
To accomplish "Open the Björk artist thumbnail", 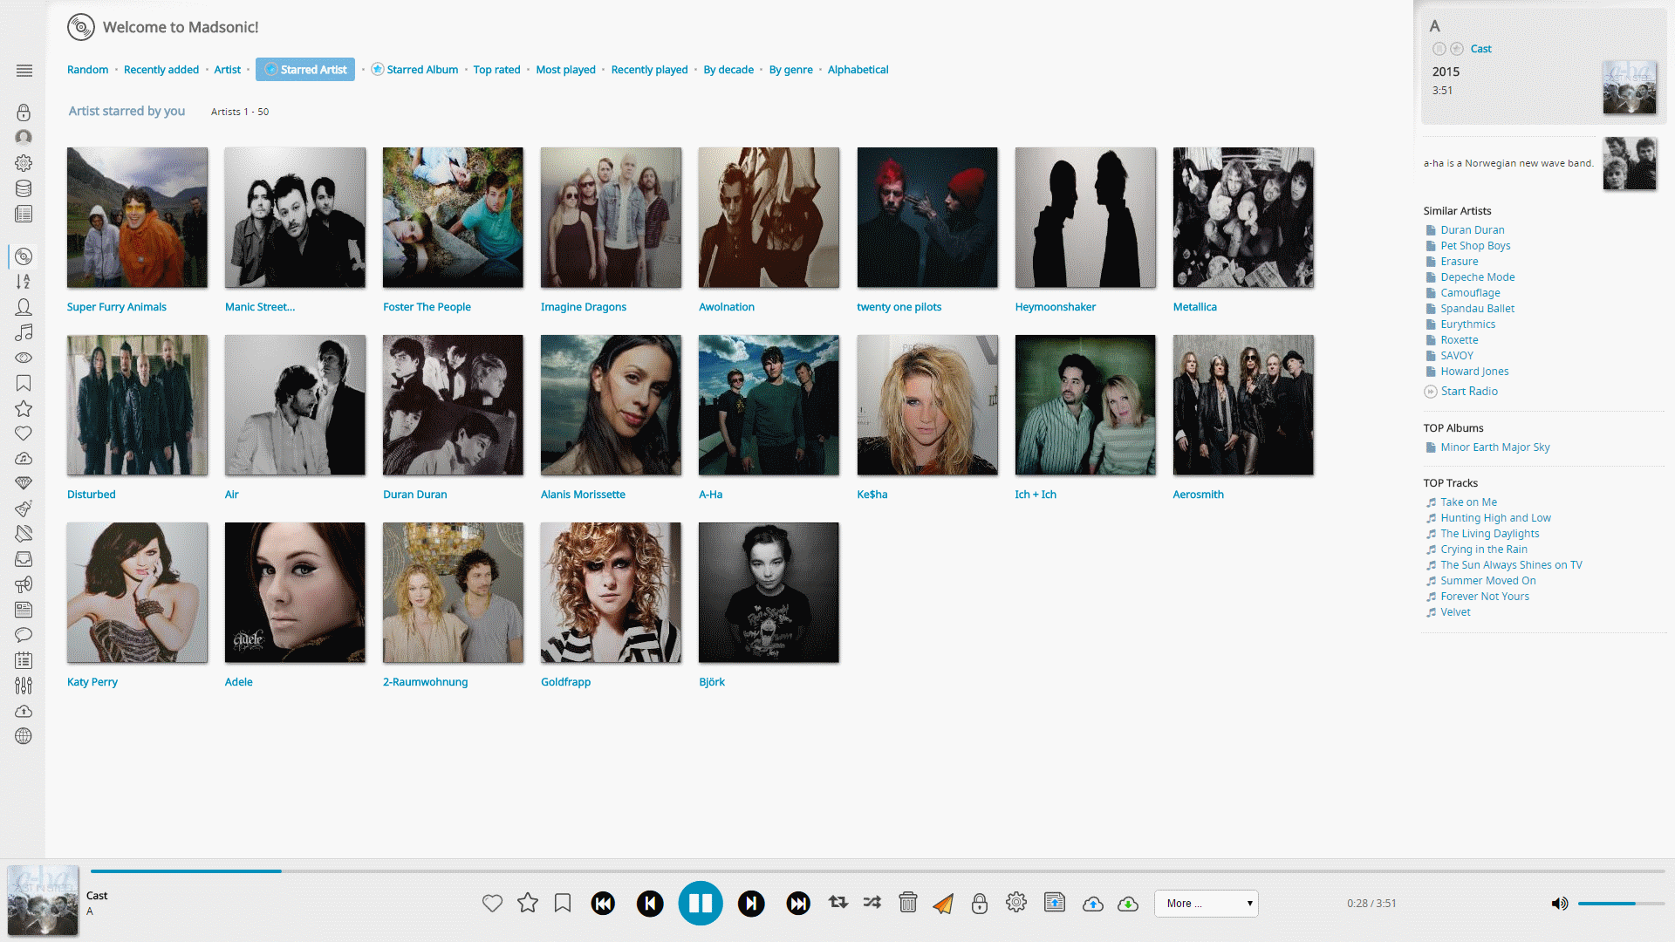I will (x=769, y=592).
